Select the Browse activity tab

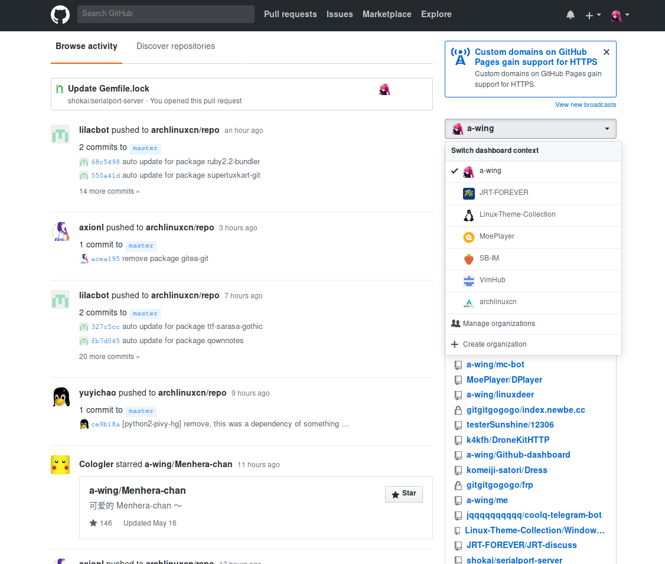pos(86,46)
